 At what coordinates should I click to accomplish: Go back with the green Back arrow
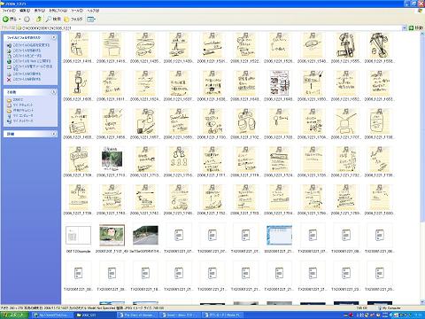click(10, 19)
